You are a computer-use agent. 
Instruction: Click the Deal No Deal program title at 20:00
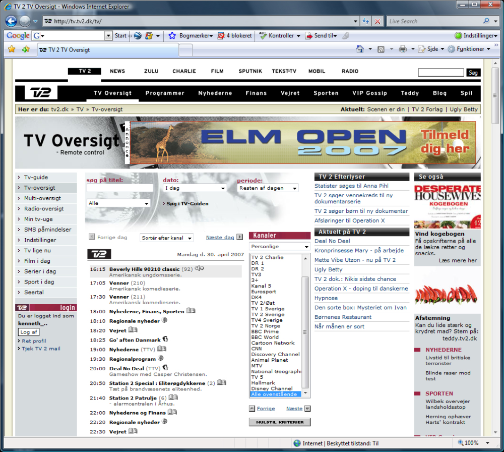pyautogui.click(x=126, y=368)
